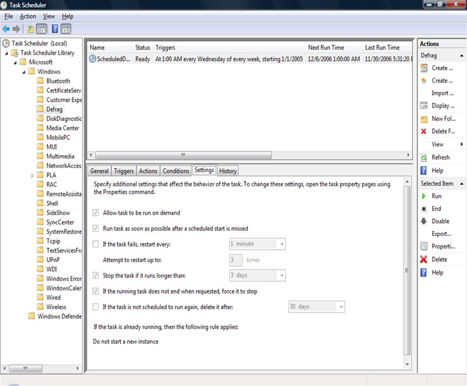Click the Forward arrow in toolbar
The width and height of the screenshot is (467, 386).
click(17, 29)
